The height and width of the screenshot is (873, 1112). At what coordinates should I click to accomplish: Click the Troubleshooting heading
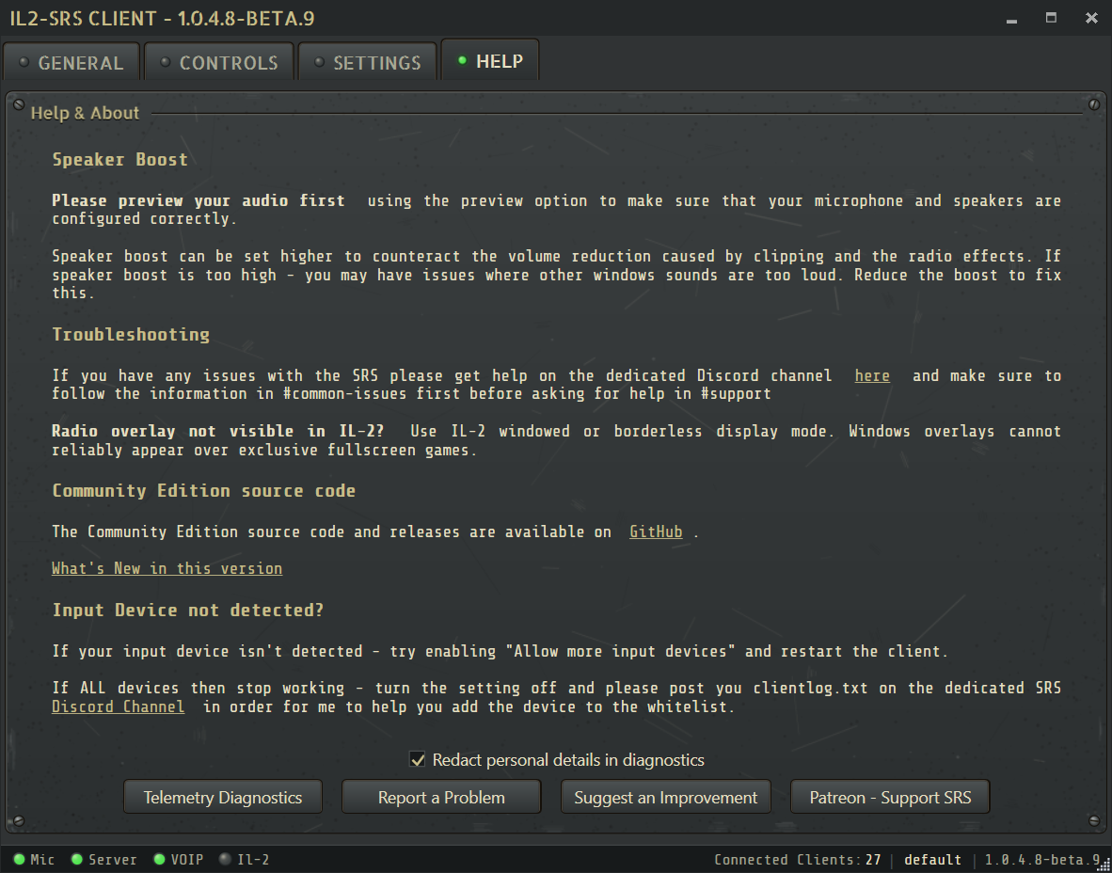point(131,335)
